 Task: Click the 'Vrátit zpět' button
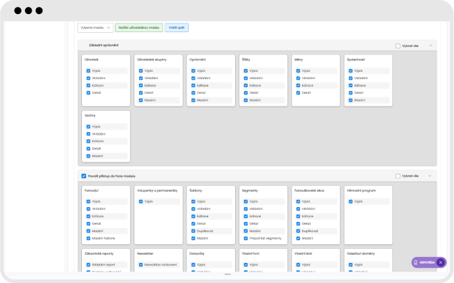[x=177, y=27]
